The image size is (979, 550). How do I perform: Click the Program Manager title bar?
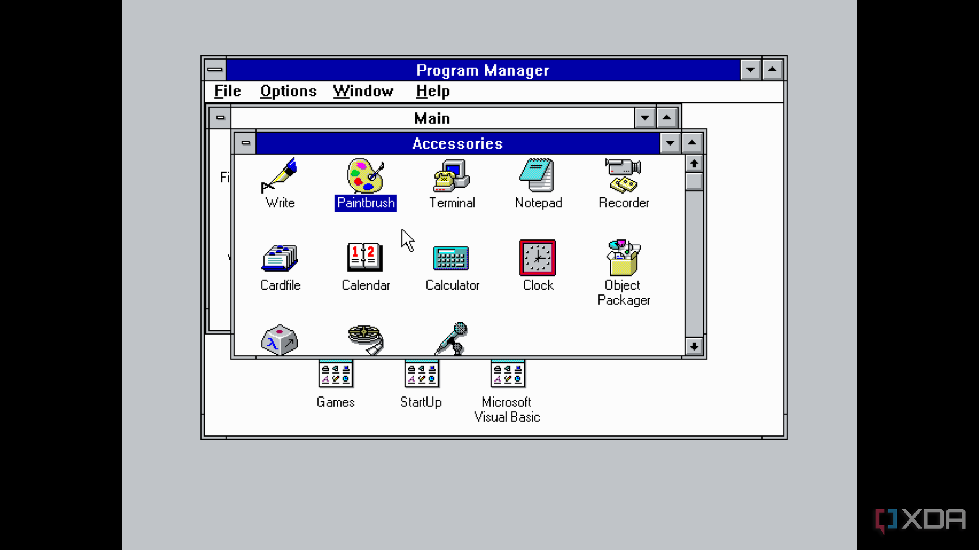tap(483, 70)
